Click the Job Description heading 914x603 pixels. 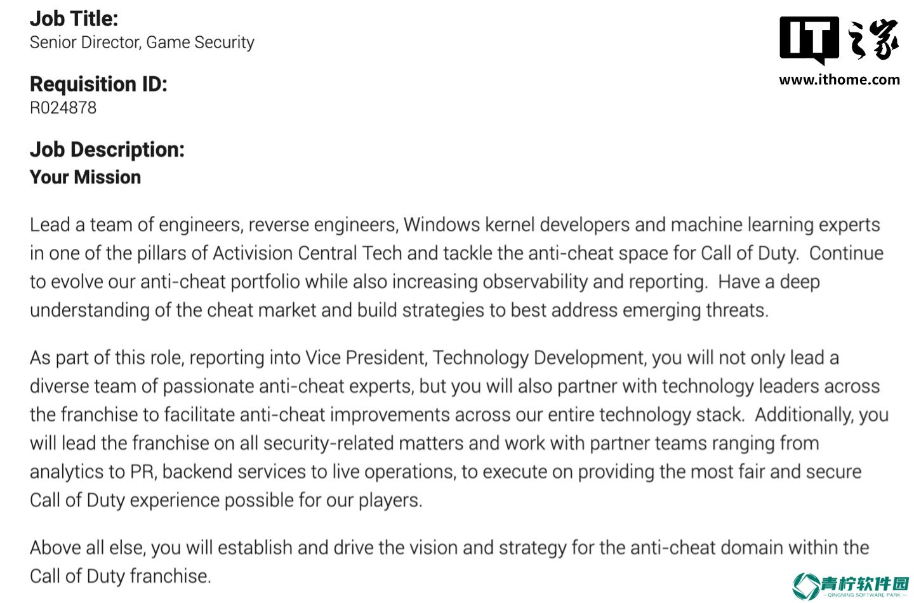[x=107, y=150]
